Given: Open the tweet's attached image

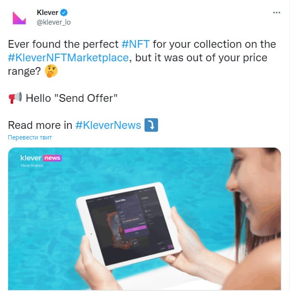Looking at the screenshot, I should click(145, 219).
